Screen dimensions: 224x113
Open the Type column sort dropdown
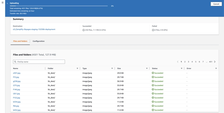pos(112,68)
